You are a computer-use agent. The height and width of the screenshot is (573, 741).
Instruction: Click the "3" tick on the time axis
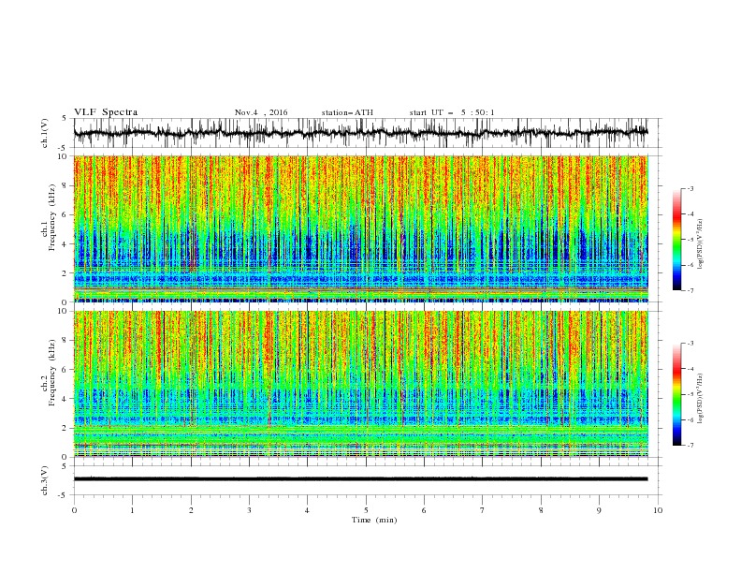(x=249, y=510)
